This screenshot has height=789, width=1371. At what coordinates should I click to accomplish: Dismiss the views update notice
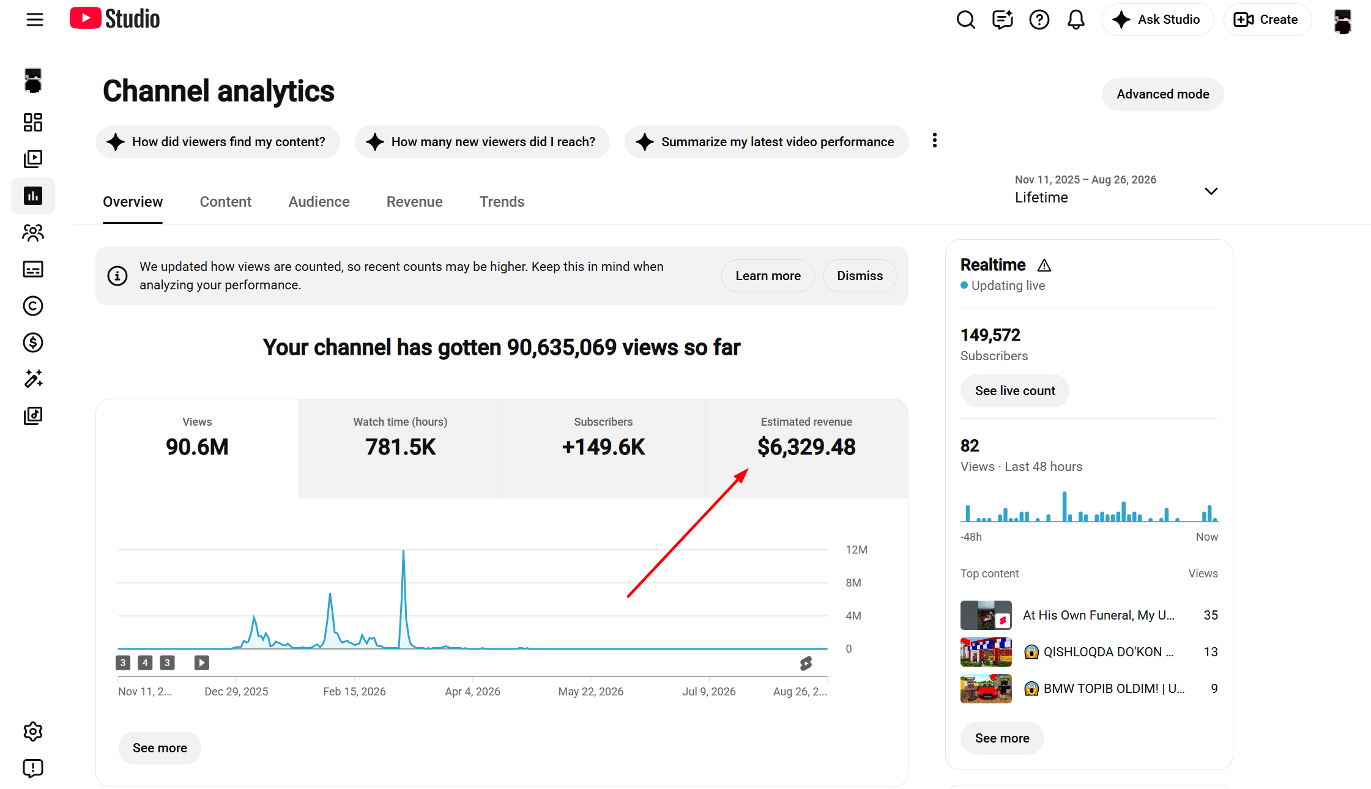click(x=860, y=276)
